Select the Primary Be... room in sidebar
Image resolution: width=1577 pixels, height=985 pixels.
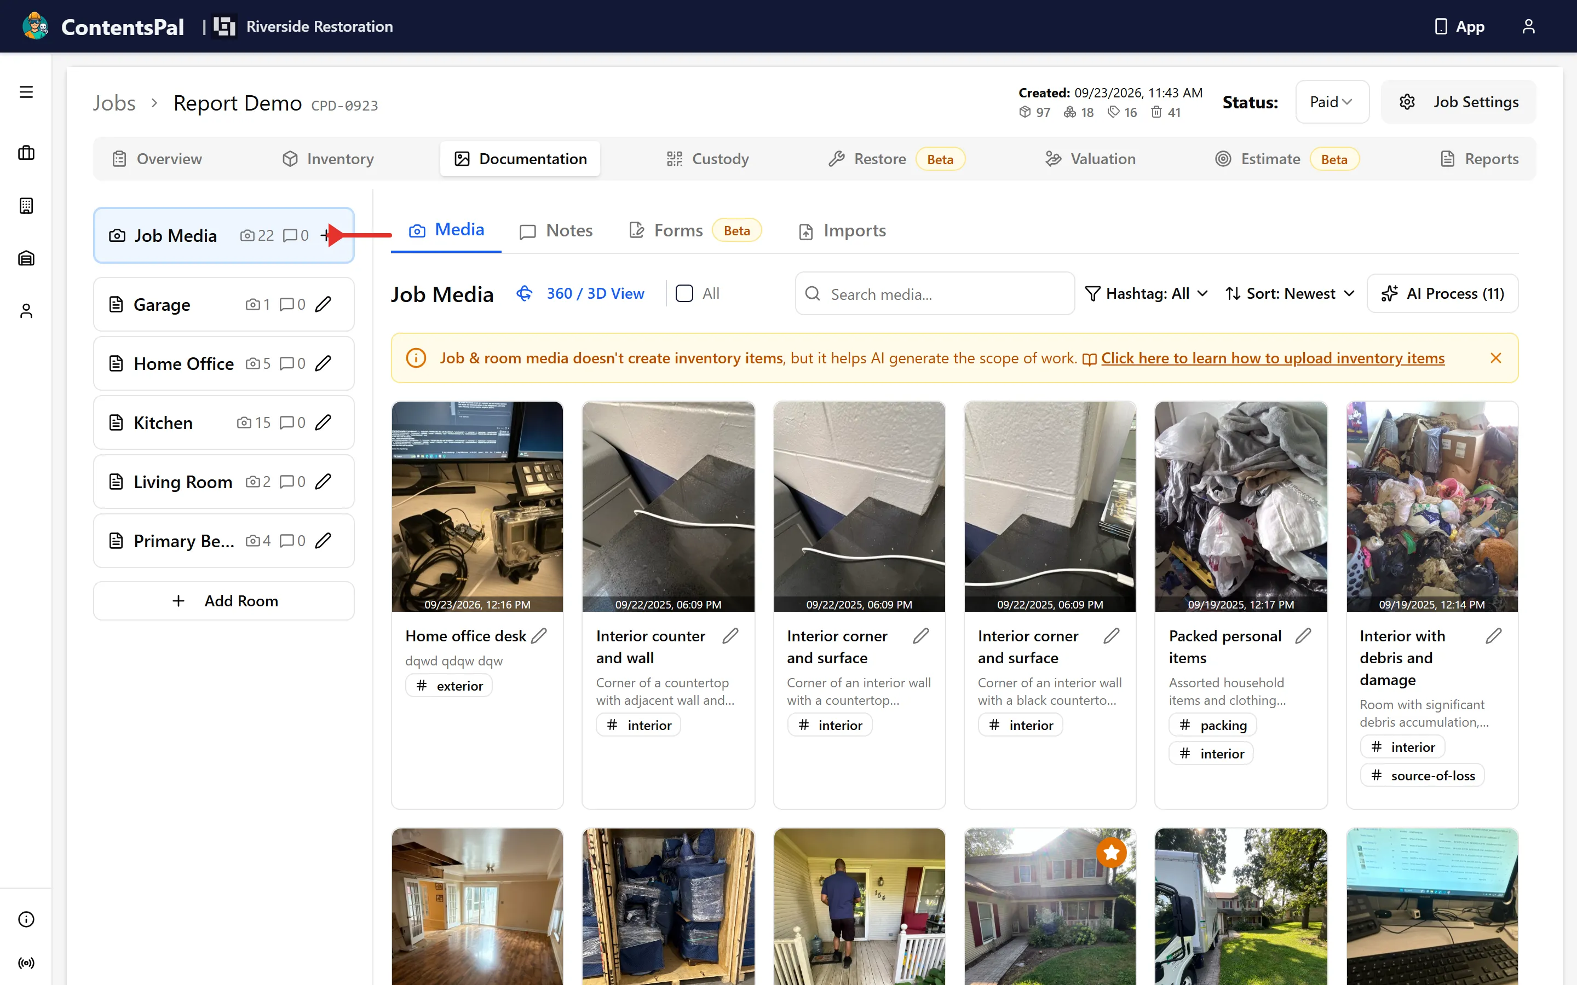[224, 540]
